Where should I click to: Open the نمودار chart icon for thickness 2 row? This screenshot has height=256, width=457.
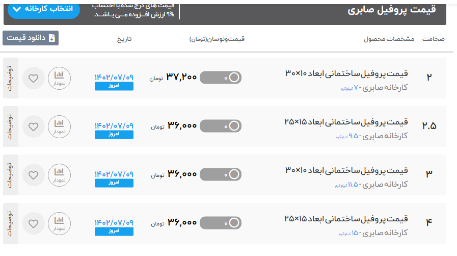(x=60, y=78)
